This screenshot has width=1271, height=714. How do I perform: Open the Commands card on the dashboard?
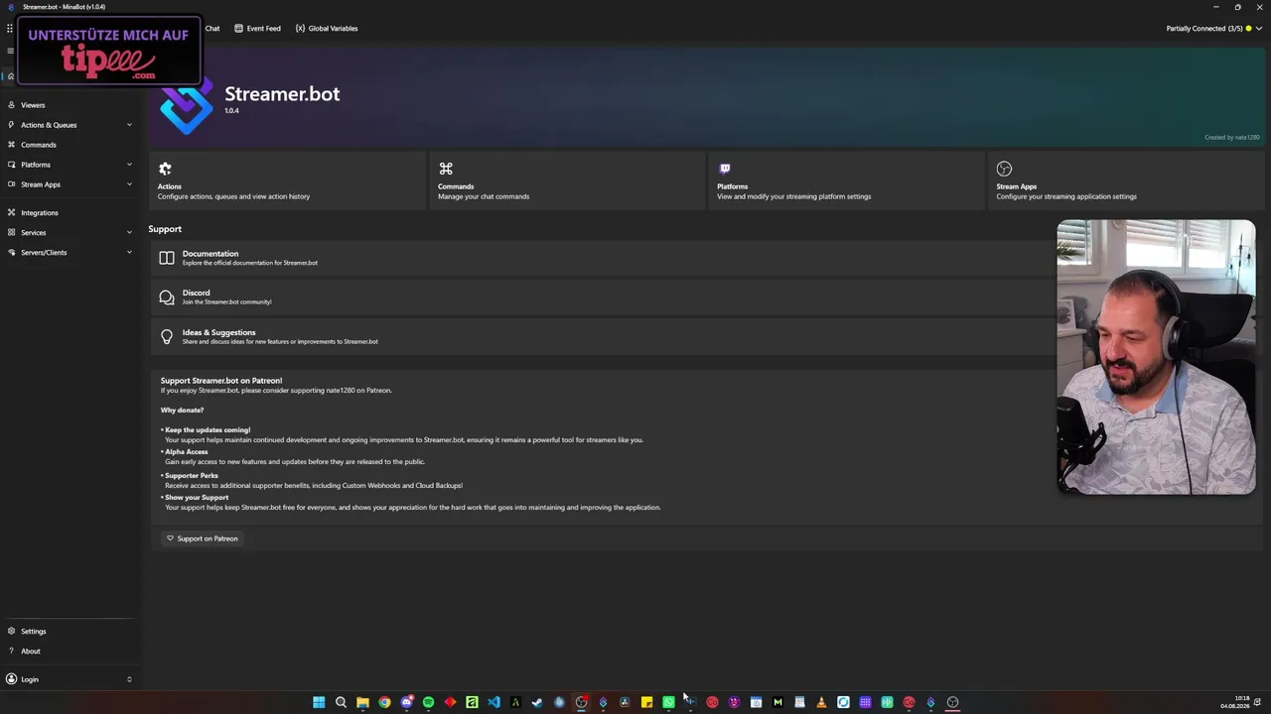coord(567,180)
